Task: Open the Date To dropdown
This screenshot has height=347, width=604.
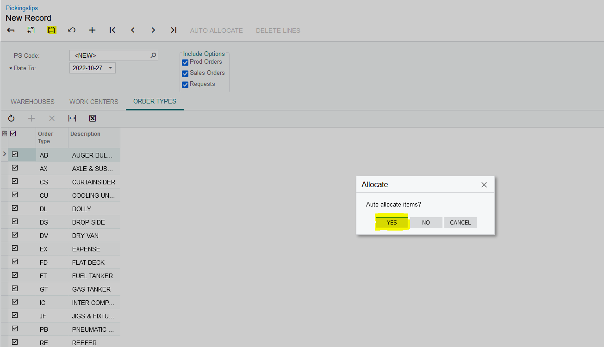Action: (x=110, y=68)
